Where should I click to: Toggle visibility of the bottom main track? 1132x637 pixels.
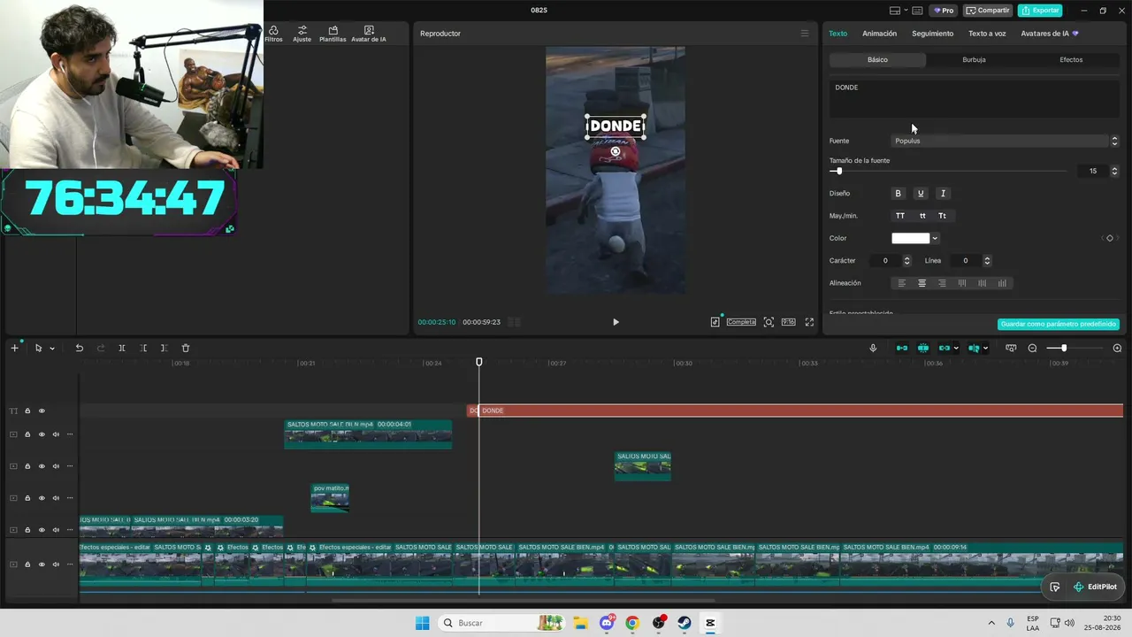point(42,564)
